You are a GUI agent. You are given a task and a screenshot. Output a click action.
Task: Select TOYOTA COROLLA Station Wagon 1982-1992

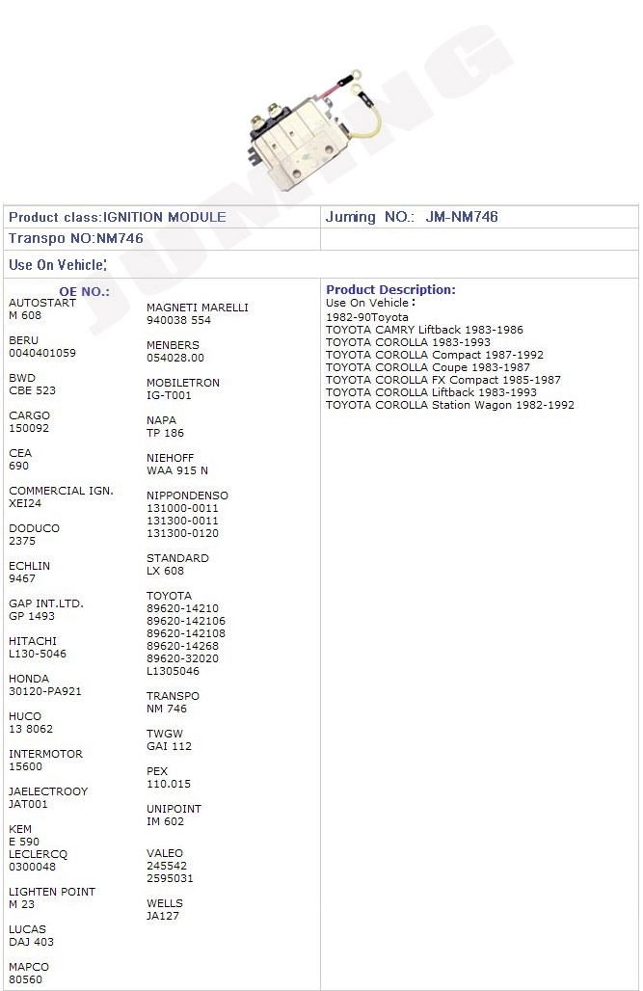450,405
